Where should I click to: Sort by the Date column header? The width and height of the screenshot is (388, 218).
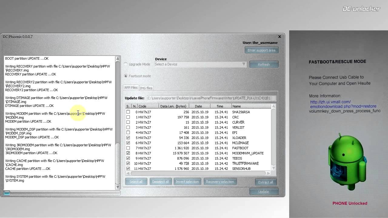(200, 106)
